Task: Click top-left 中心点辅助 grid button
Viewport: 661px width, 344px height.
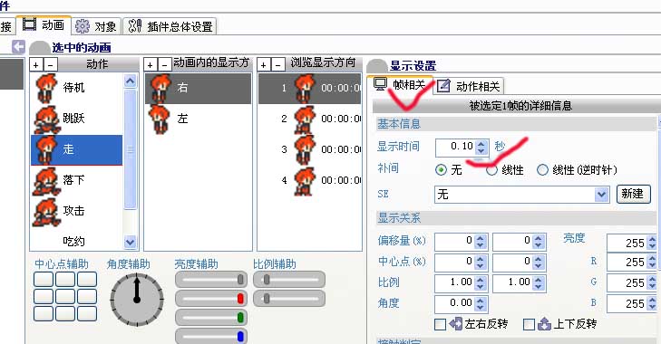Action: coord(44,280)
